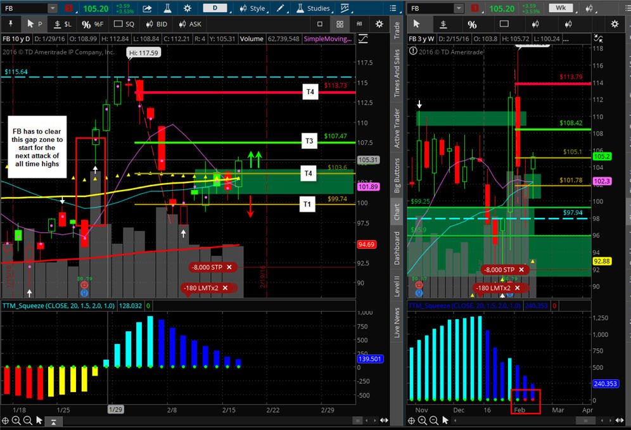Image resolution: width=631 pixels, height=430 pixels.
Task: Cancel the -8,000 STP order on left chart
Action: click(x=229, y=267)
